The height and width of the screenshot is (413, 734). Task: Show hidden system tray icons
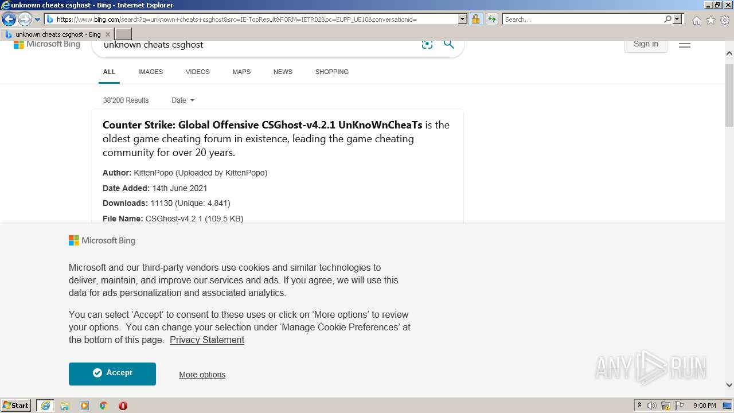(x=639, y=406)
